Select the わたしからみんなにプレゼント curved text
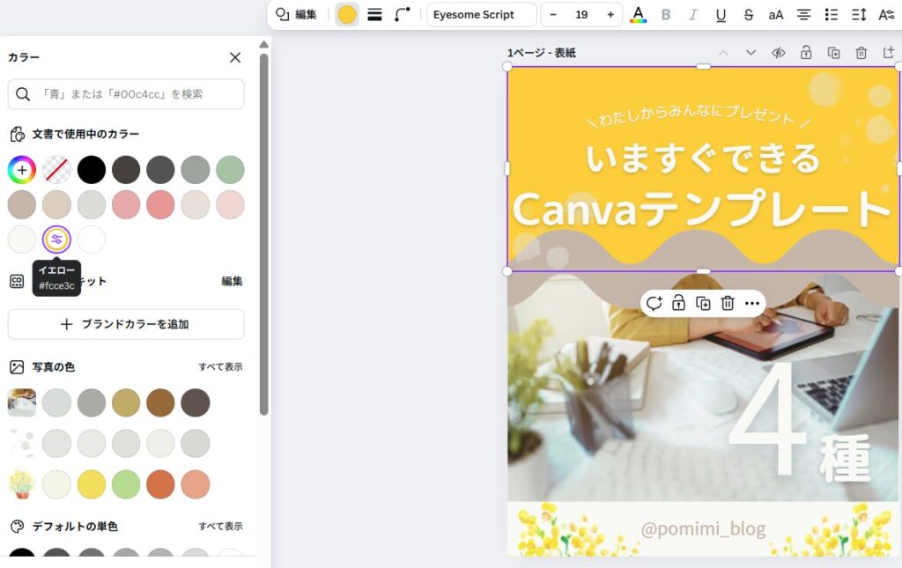 click(698, 115)
